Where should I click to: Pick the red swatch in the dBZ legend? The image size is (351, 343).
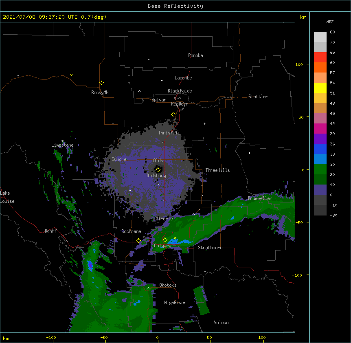pyautogui.click(x=320, y=57)
